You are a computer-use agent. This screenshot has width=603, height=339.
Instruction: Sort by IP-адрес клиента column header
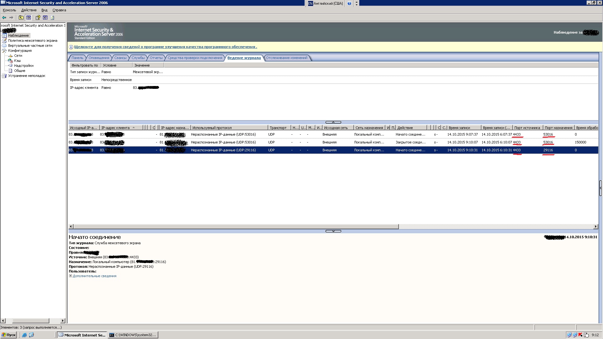(x=121, y=128)
